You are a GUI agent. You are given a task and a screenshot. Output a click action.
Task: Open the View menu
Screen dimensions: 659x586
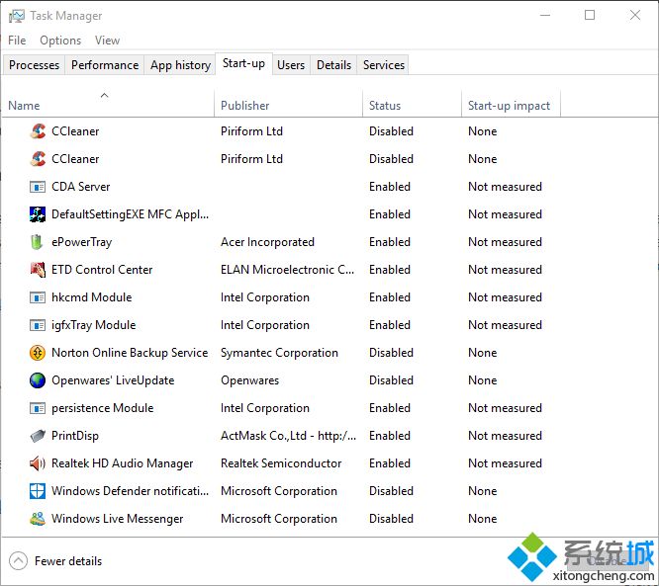107,41
